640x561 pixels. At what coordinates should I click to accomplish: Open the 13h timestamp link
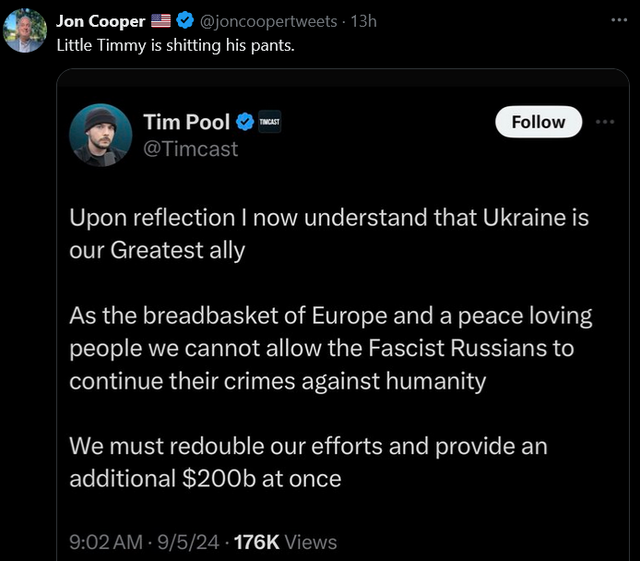pos(363,22)
